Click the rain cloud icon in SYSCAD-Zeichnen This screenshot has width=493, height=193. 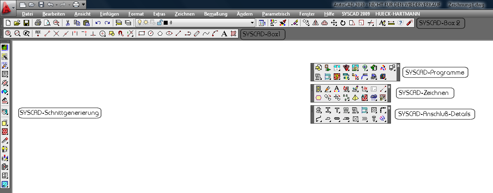(374, 98)
